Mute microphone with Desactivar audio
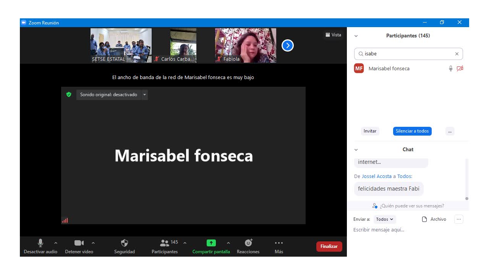This screenshot has width=489, height=275. pyautogui.click(x=40, y=243)
